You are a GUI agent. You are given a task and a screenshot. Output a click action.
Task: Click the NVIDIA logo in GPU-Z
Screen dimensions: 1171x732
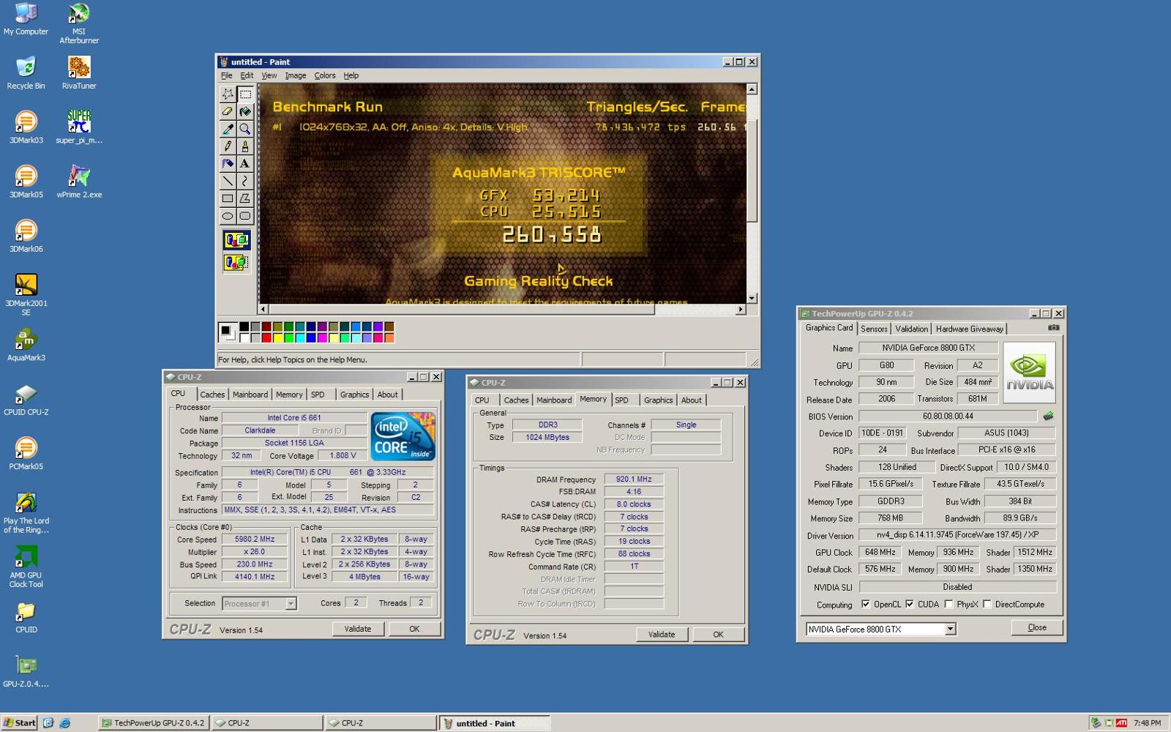1029,373
